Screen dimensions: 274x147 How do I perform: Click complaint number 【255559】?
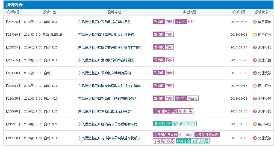[13, 47]
